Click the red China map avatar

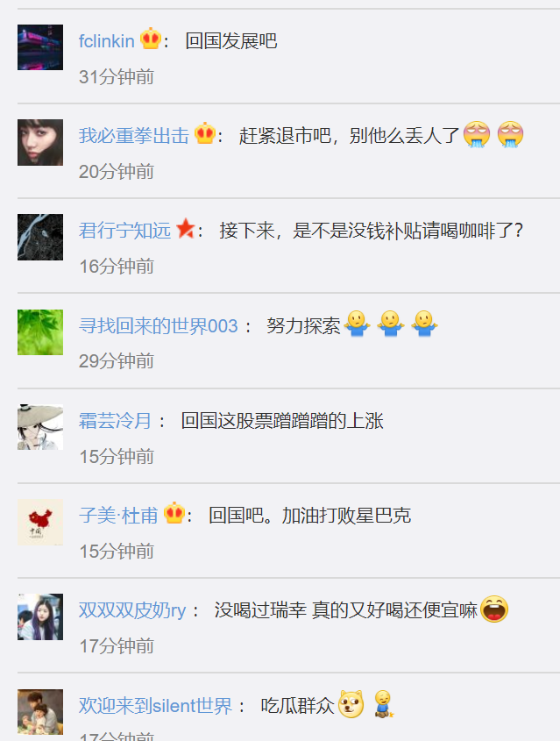pyautogui.click(x=40, y=522)
